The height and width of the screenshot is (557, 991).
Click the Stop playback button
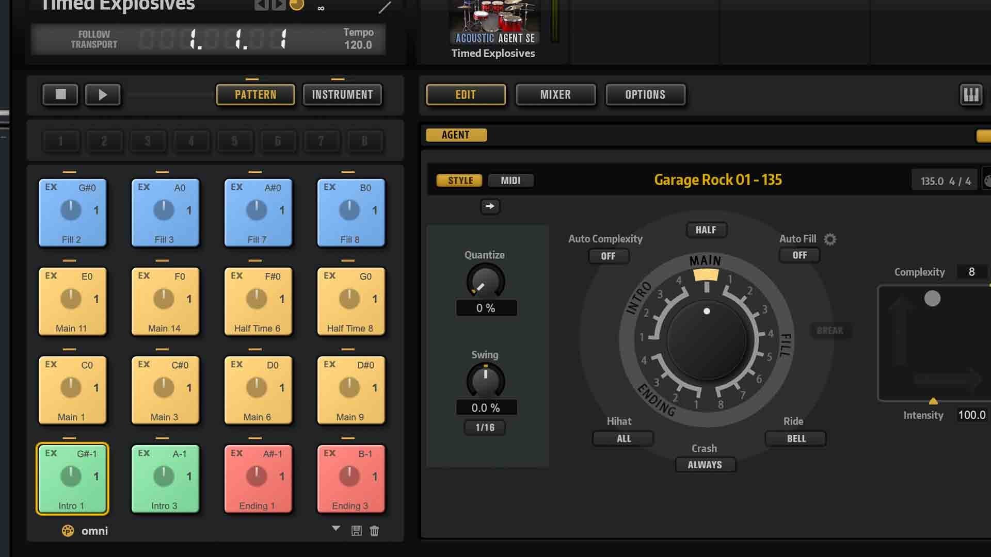(x=60, y=94)
